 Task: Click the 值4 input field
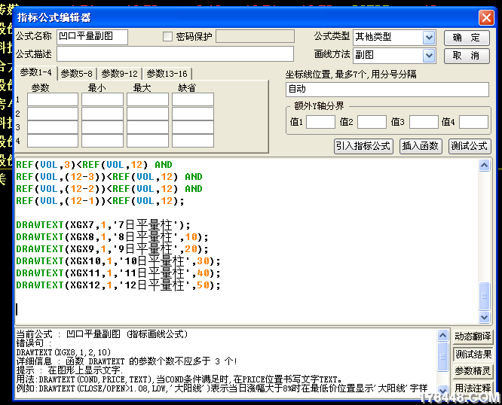[473, 122]
